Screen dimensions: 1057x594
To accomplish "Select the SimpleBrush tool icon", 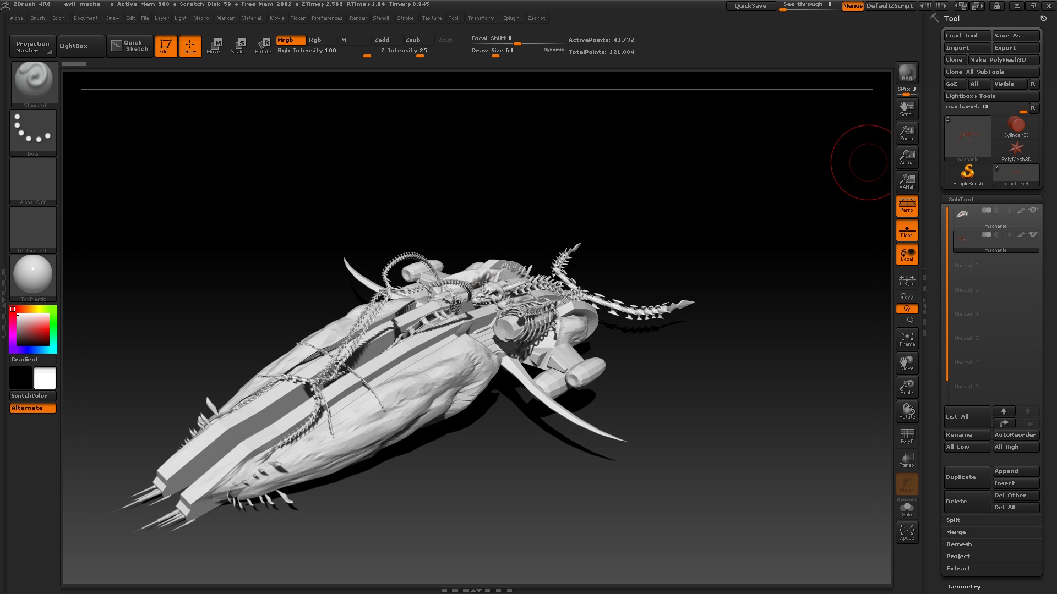I will click(967, 174).
